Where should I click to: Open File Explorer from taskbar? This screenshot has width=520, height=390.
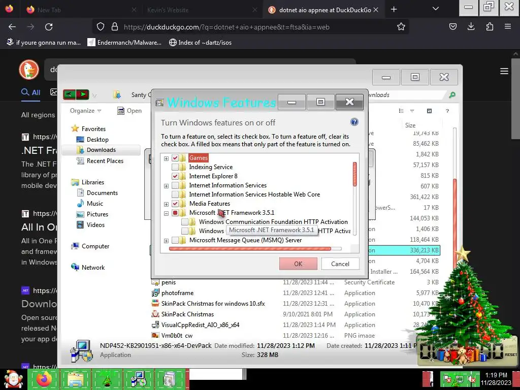click(x=76, y=379)
